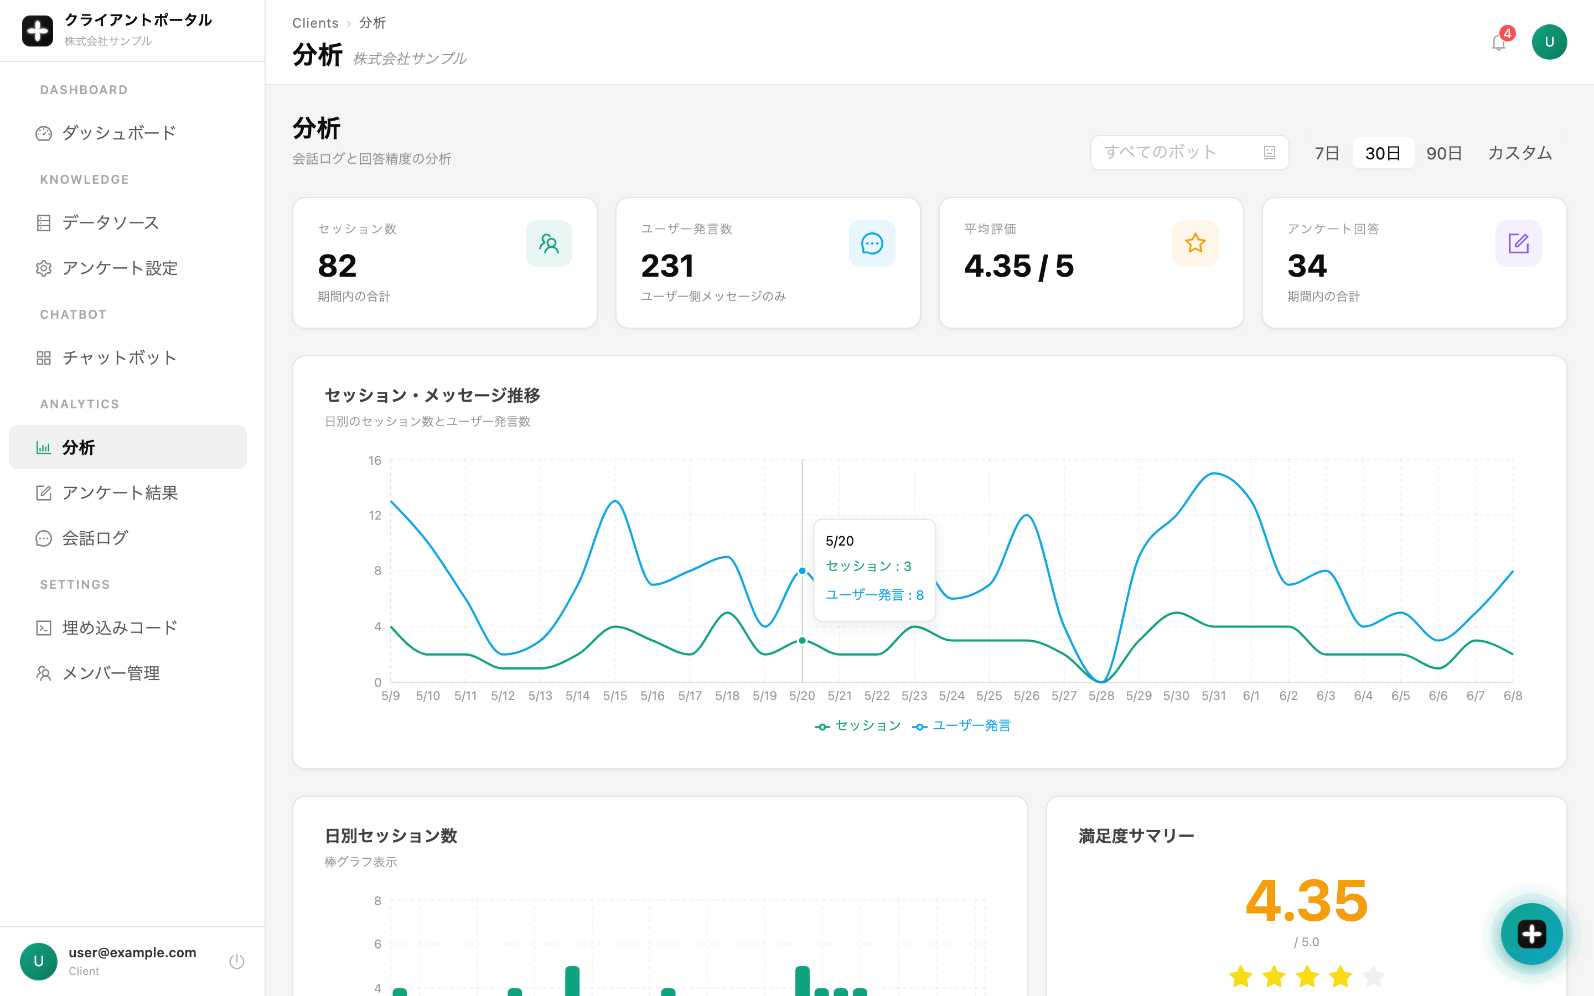
Task: Click the bot icon in the selector
Action: point(1269,153)
